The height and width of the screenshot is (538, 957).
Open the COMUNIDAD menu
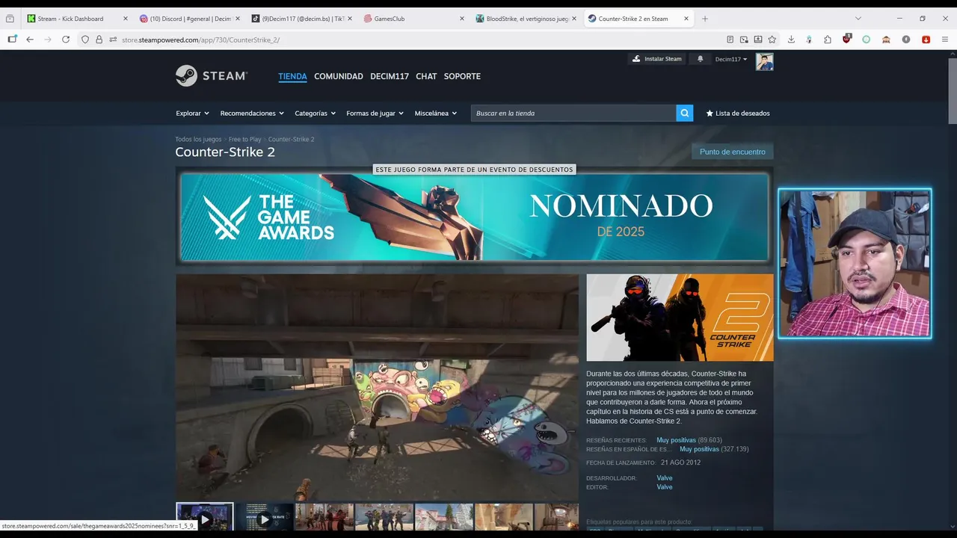tap(338, 76)
